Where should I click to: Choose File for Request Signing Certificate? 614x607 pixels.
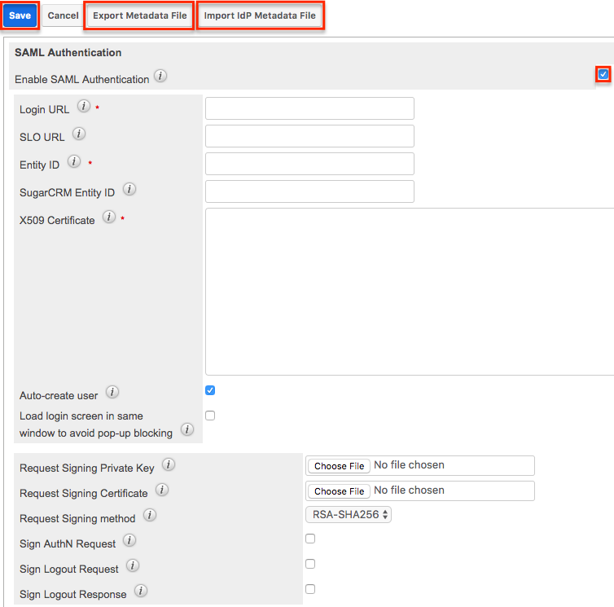339,491
